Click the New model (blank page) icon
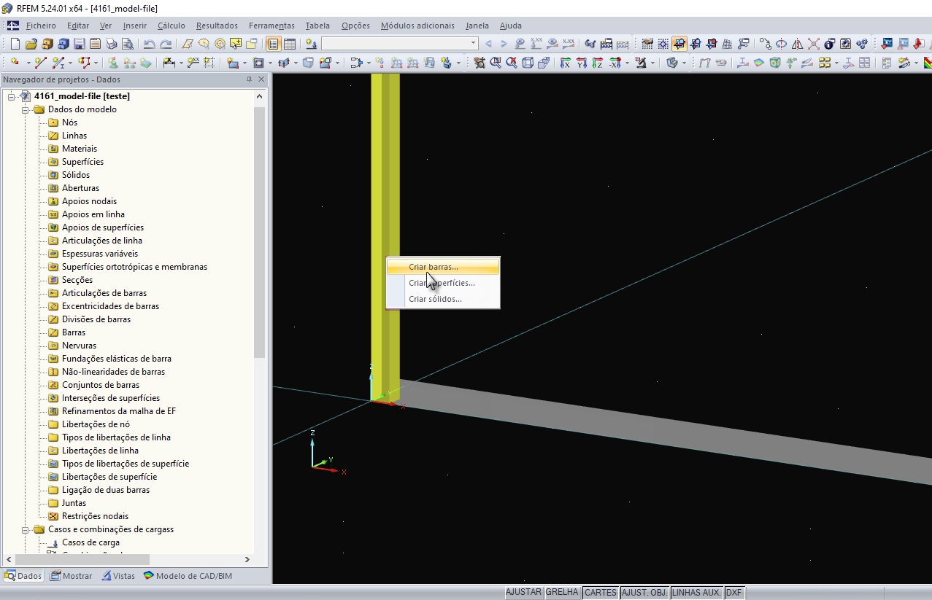Image resolution: width=932 pixels, height=600 pixels. [x=15, y=44]
